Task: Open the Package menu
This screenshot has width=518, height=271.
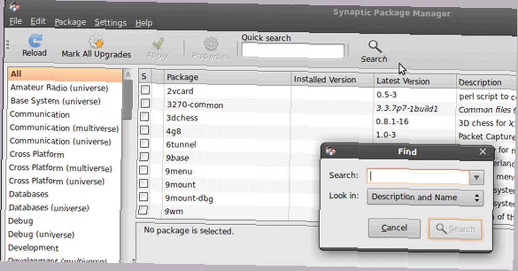Action: (70, 22)
